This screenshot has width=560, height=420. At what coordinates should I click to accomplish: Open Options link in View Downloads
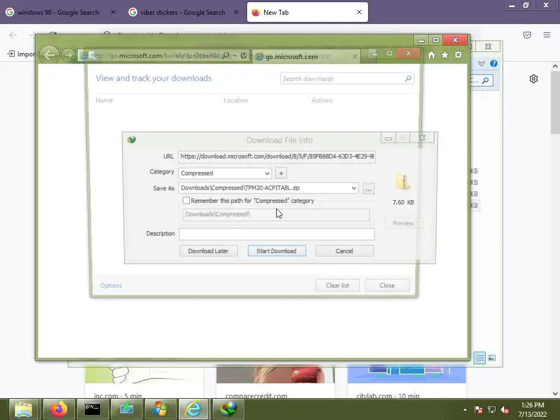click(111, 285)
